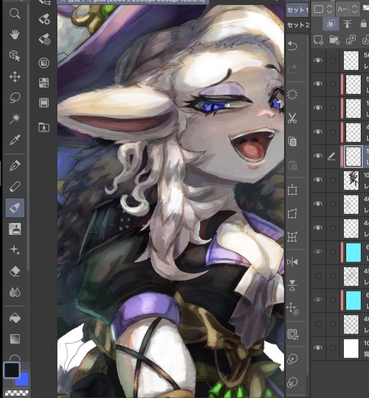Open the ハー blending mode dropdown
Screen dimensions: 369x398
click(348, 9)
